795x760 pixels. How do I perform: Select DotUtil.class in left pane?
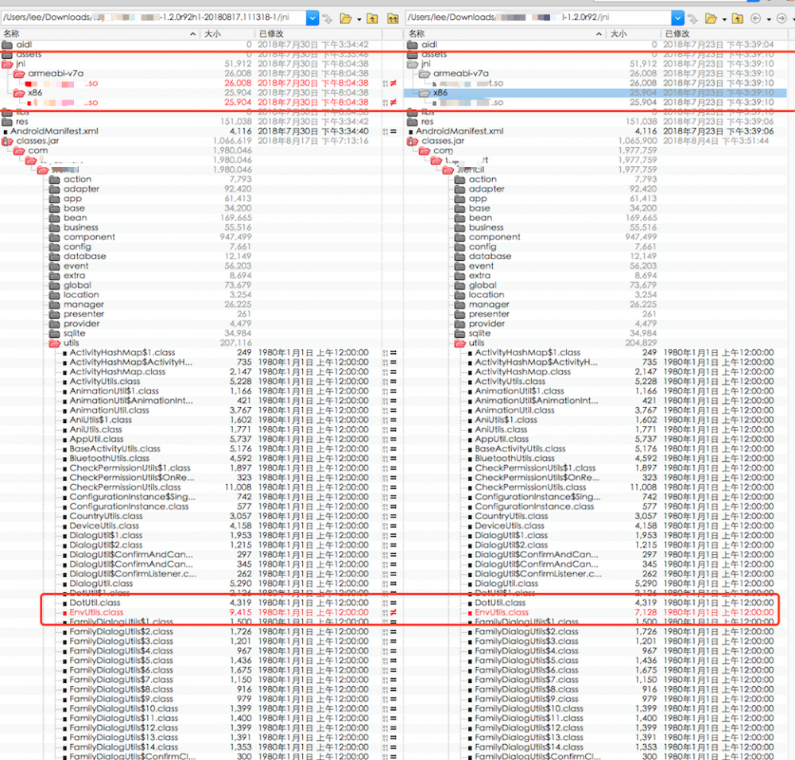coord(95,603)
